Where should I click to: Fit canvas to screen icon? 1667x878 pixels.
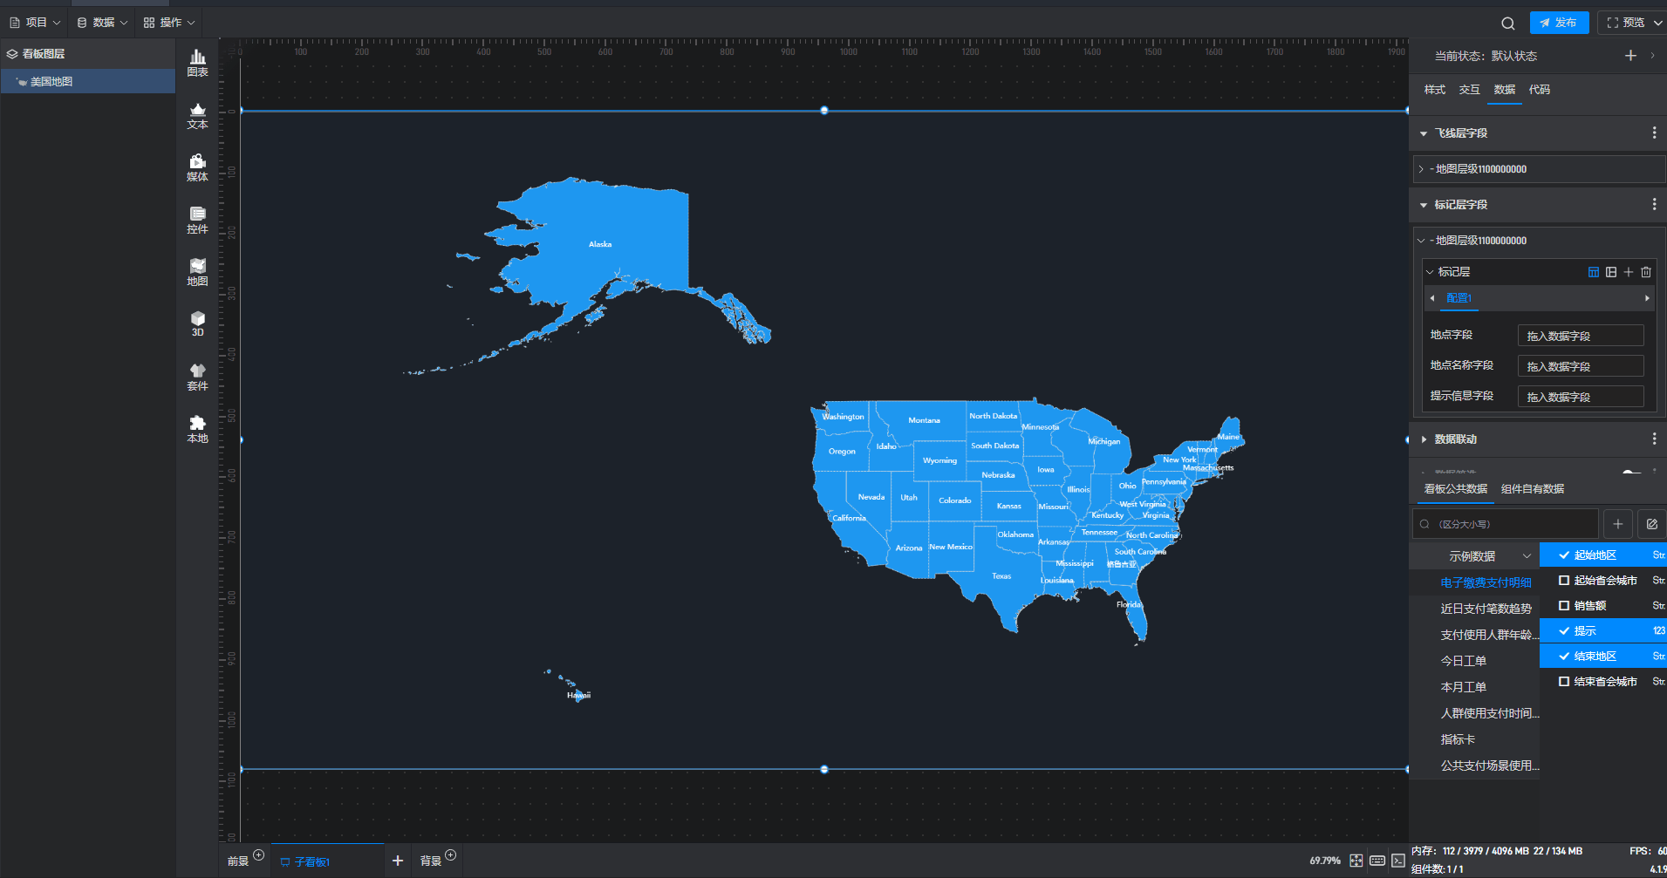1356,861
